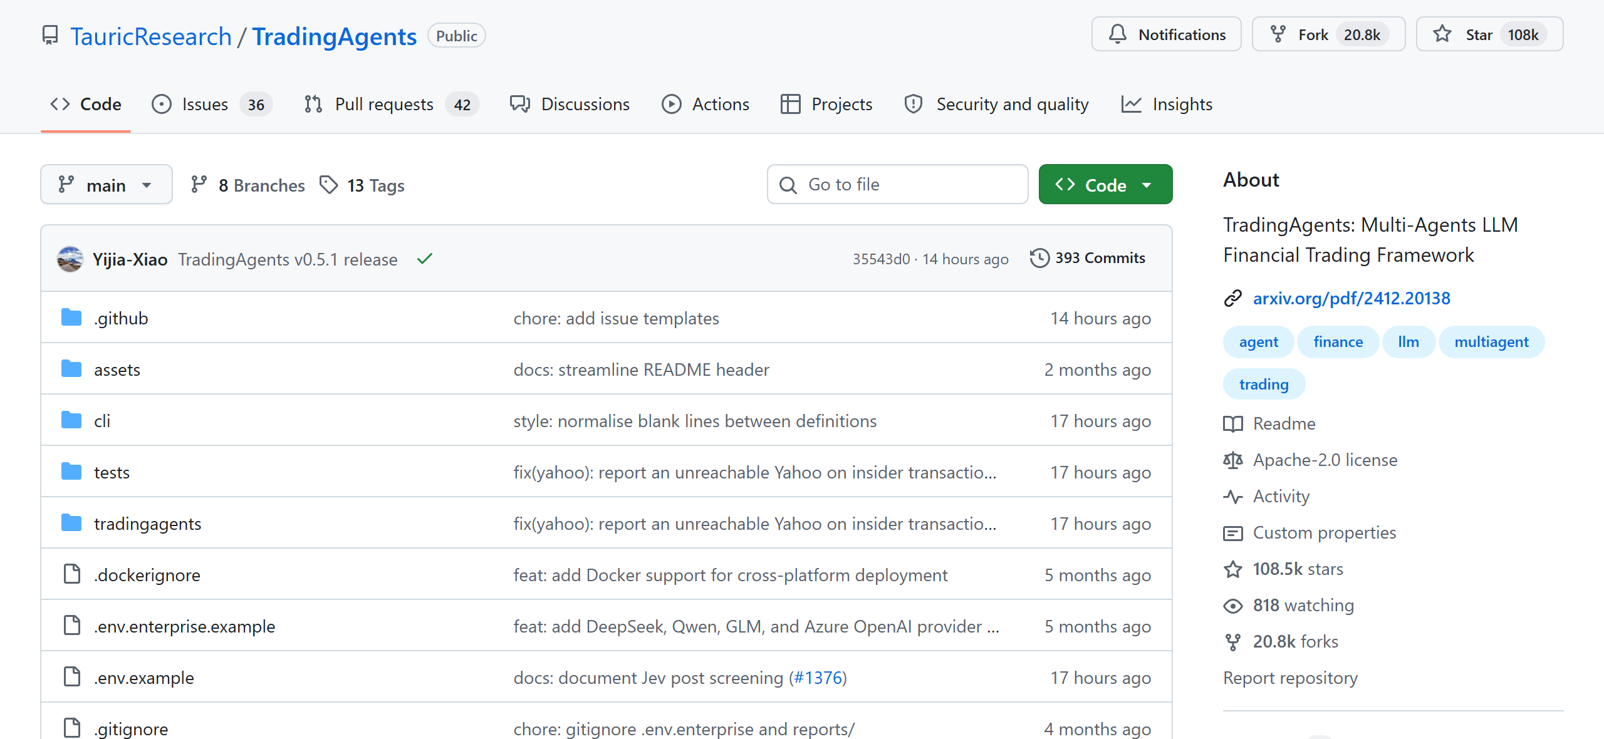Open the Yijia-Xiao author link
The height and width of the screenshot is (739, 1604).
coord(130,259)
